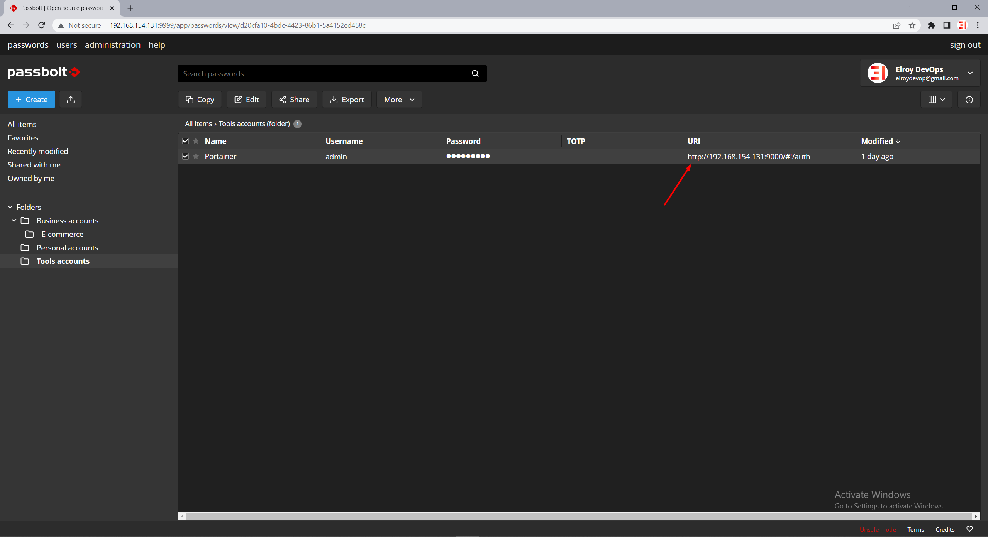Click the scrollbar right arrow
Viewport: 988px width, 537px height.
976,516
